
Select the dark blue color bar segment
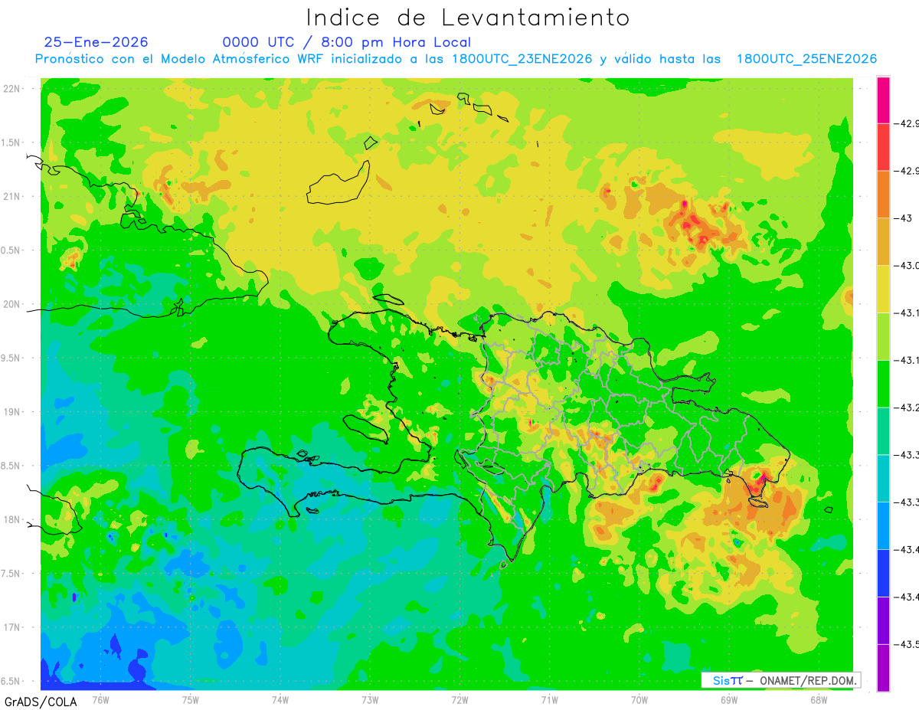point(883,573)
